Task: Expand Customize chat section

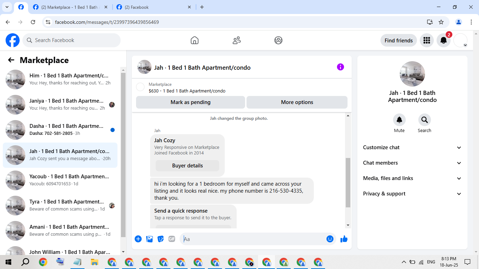Action: pyautogui.click(x=412, y=147)
